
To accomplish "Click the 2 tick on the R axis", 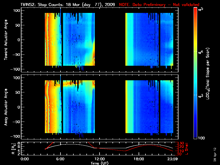I will tap(18, 154).
